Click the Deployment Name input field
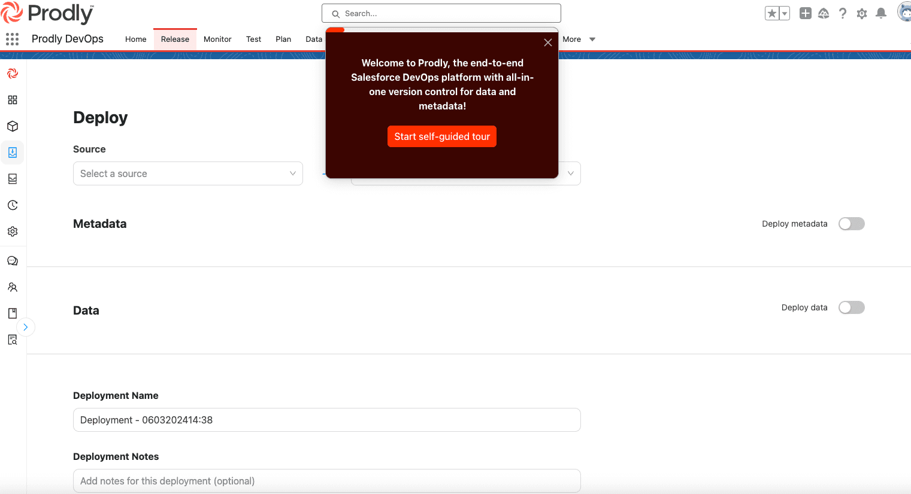The width and height of the screenshot is (911, 494). [x=327, y=420]
